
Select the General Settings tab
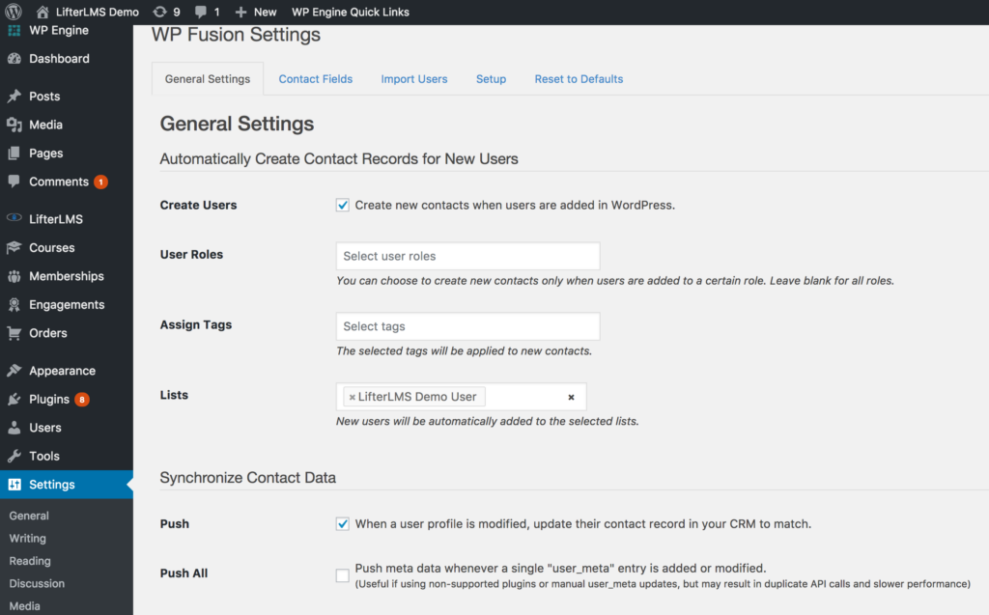tap(208, 79)
